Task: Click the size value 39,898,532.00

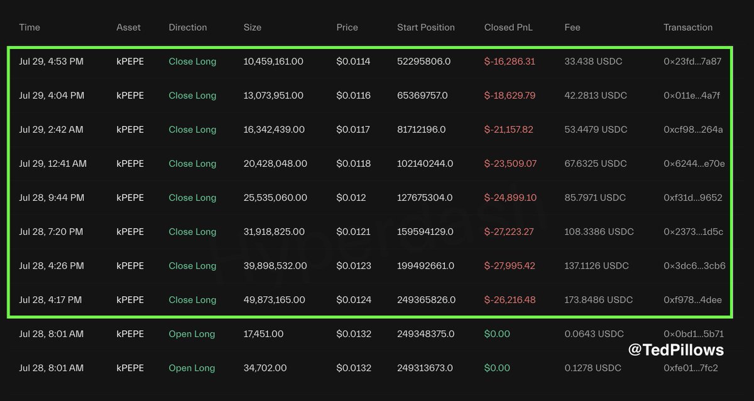Action: tap(275, 265)
